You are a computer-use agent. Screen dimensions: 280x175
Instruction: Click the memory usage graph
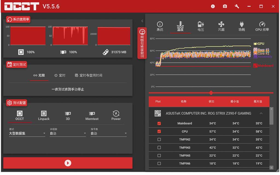114,36
